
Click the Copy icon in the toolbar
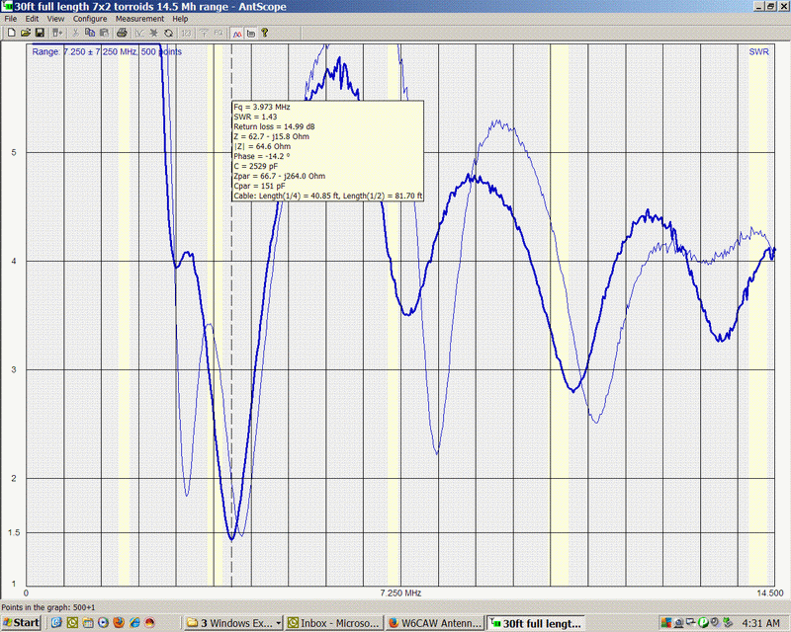tap(90, 33)
